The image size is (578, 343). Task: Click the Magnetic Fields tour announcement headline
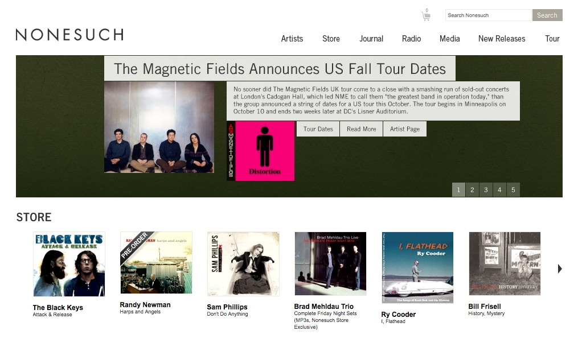280,69
